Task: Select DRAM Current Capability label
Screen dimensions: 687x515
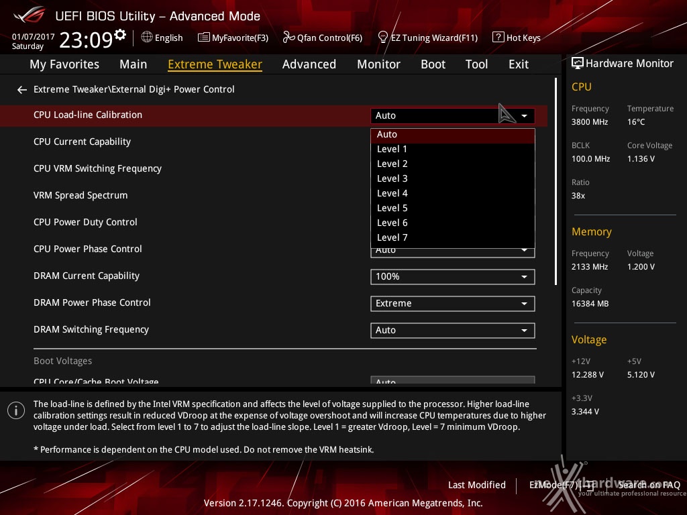Action: pyautogui.click(x=87, y=276)
